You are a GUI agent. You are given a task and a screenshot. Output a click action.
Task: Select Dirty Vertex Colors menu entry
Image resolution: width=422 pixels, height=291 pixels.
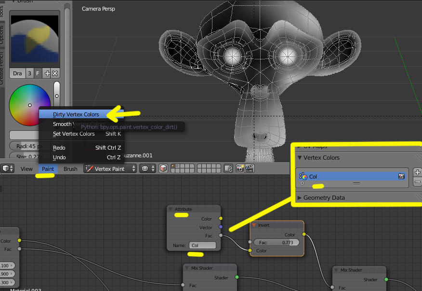click(x=81, y=114)
